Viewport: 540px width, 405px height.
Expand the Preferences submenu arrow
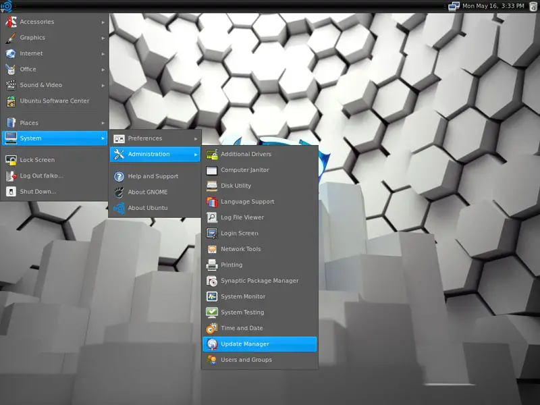point(196,139)
